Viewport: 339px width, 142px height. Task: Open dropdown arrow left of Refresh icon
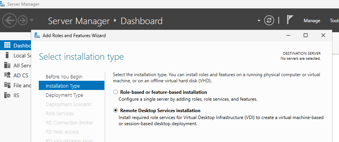259,21
